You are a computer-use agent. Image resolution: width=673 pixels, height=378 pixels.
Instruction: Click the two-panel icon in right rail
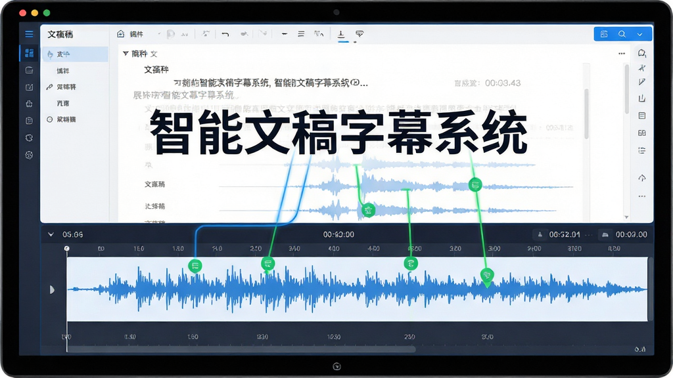tap(642, 133)
